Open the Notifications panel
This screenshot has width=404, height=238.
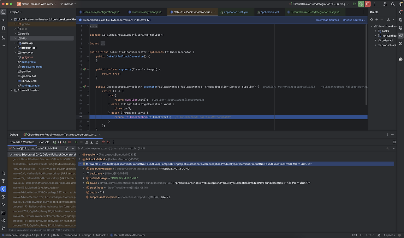point(401,12)
